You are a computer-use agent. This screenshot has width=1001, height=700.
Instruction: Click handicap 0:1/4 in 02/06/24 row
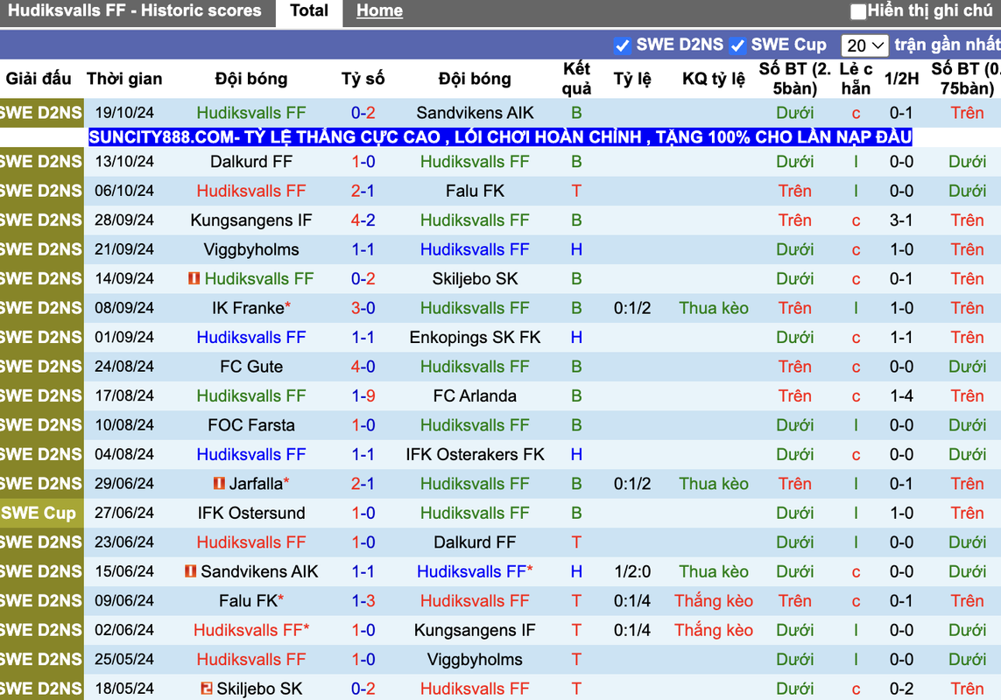pyautogui.click(x=632, y=631)
